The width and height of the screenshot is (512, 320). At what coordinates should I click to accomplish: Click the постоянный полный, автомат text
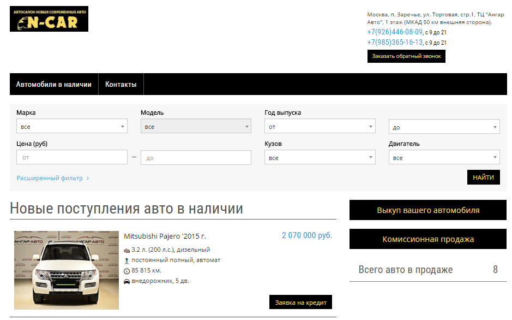point(176,260)
